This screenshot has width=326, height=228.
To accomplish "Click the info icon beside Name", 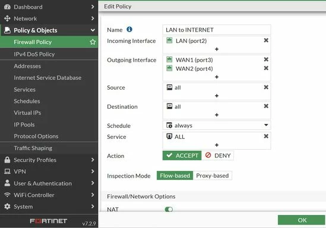I will pyautogui.click(x=129, y=29).
